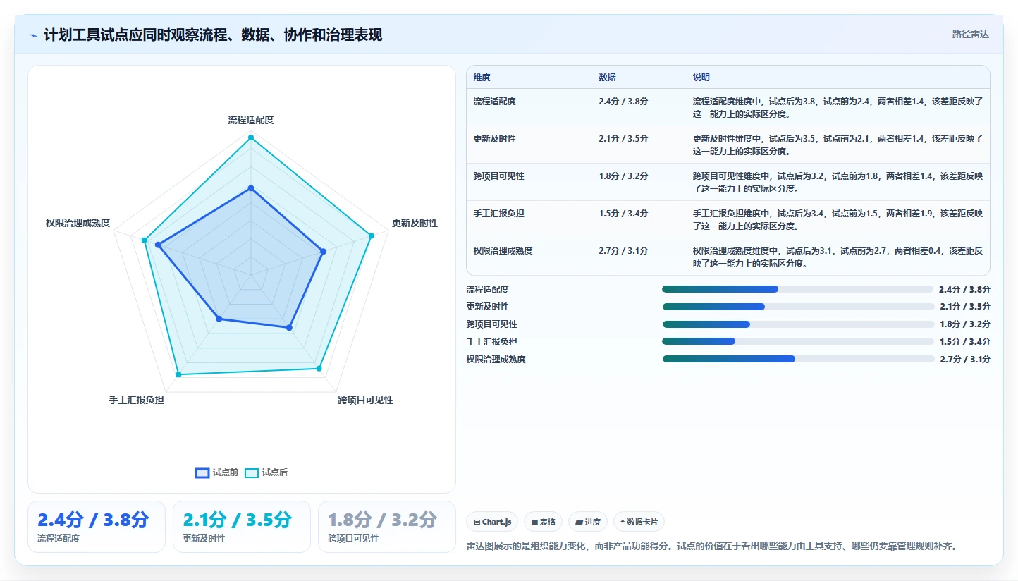1018x581 pixels.
Task: Click 试点后 data point on 更新及时性 axis
Action: point(372,236)
